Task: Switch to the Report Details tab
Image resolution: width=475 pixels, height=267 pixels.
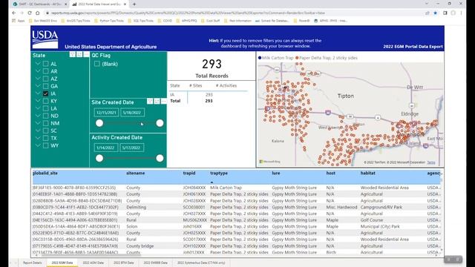Action: [33, 263]
